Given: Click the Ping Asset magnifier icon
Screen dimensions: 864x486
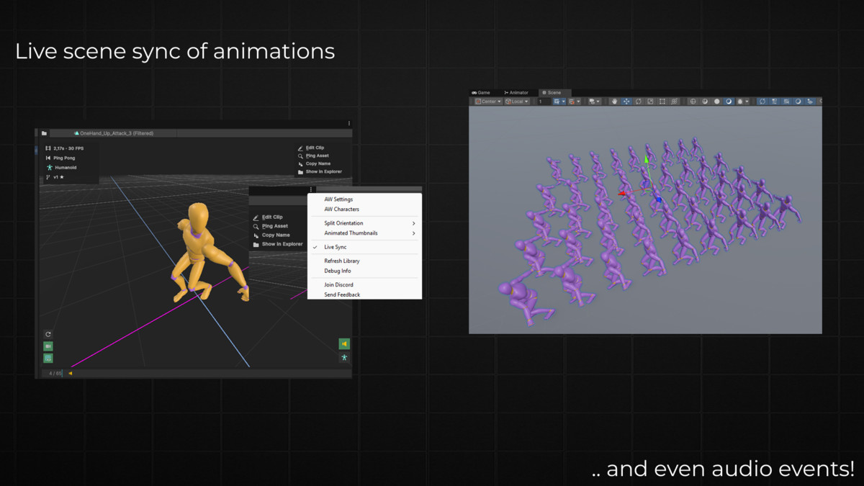Looking at the screenshot, I should point(257,225).
